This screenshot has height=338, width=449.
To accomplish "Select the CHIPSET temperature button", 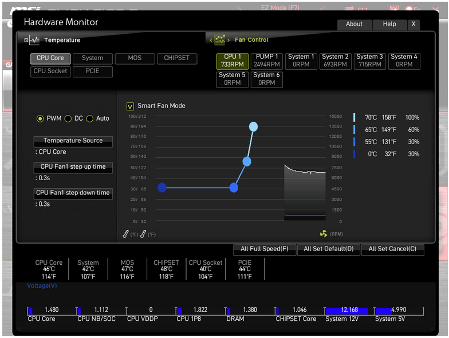I will (x=177, y=58).
